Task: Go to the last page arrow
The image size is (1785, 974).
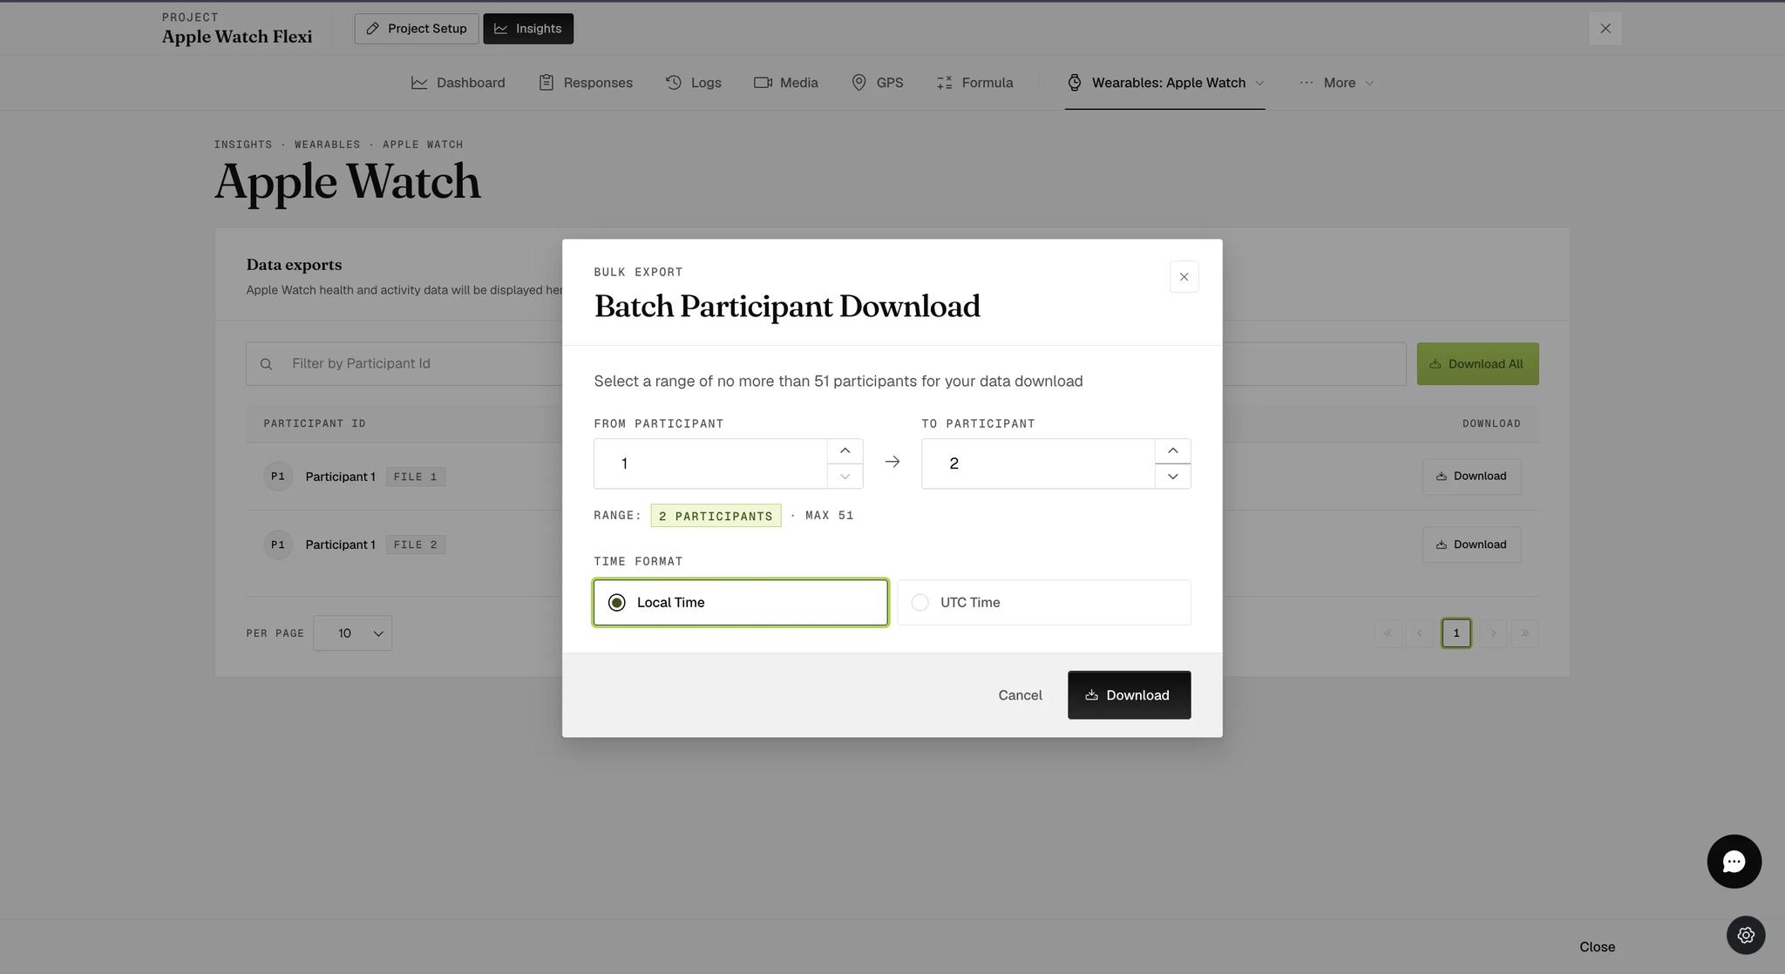Action: 1524,633
